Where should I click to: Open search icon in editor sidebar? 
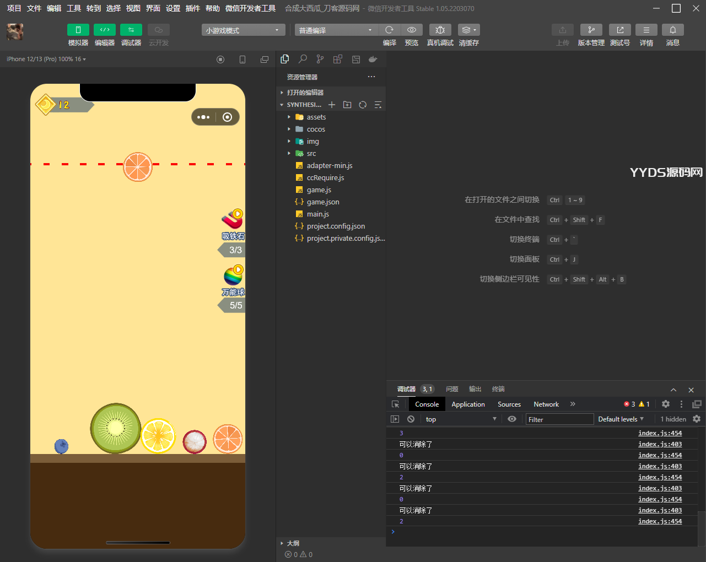pos(303,59)
